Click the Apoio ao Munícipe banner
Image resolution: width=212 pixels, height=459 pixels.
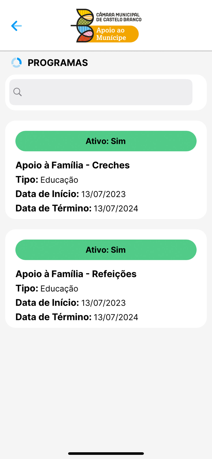[x=116, y=34]
